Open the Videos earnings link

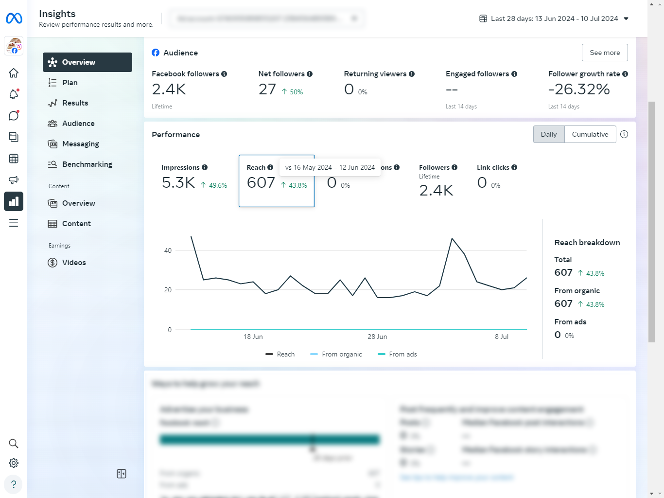pyautogui.click(x=73, y=263)
